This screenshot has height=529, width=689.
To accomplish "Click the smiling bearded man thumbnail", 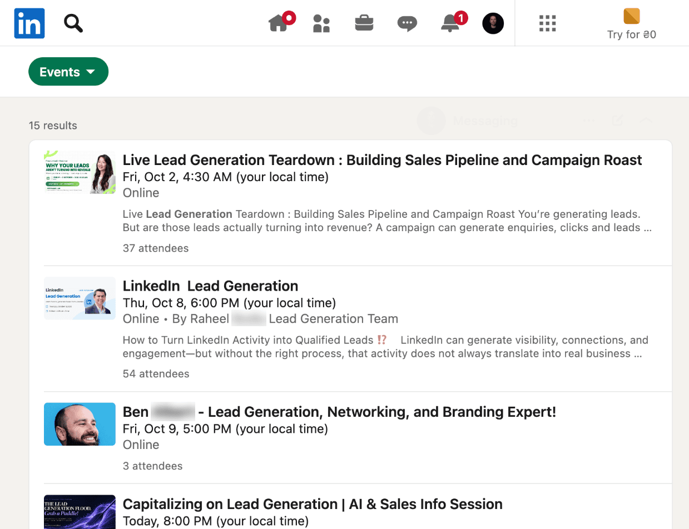I will pos(80,424).
